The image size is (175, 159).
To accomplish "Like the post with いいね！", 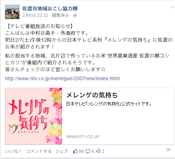I will tap(13, 151).
